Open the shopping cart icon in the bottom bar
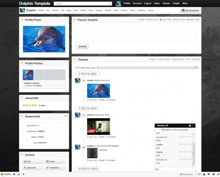Viewport: 220px width, 177px height. [209, 174]
